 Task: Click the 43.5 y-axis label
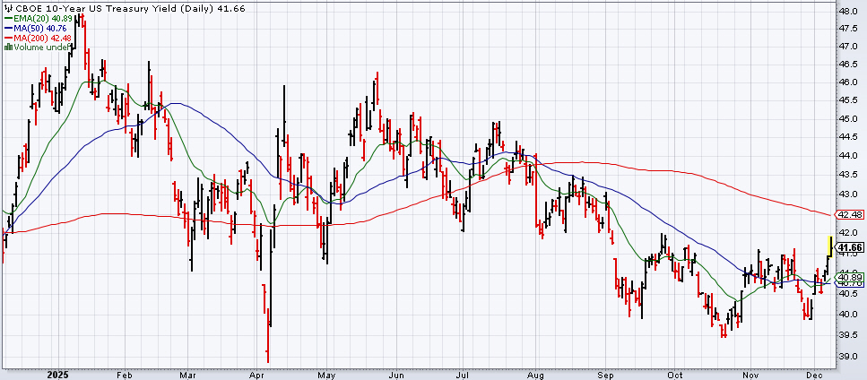point(848,175)
